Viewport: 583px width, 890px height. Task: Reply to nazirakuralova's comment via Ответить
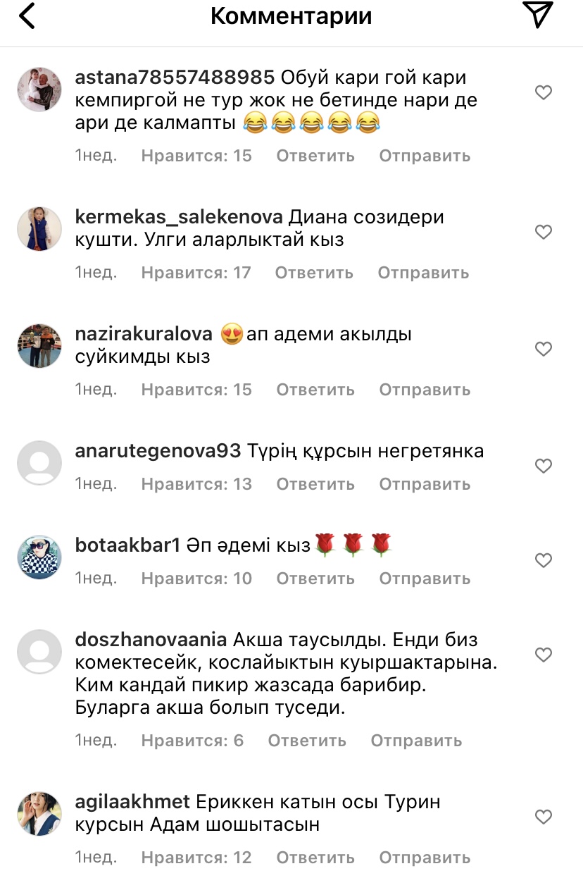click(315, 390)
